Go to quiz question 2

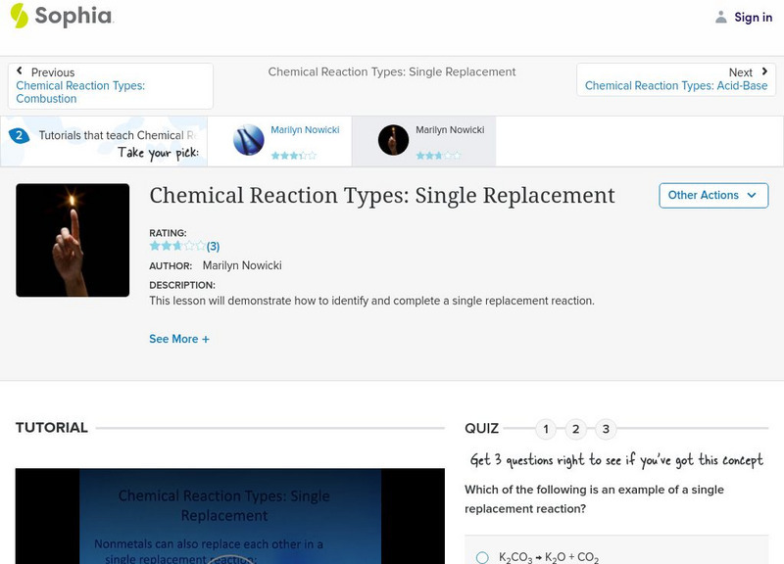point(576,429)
